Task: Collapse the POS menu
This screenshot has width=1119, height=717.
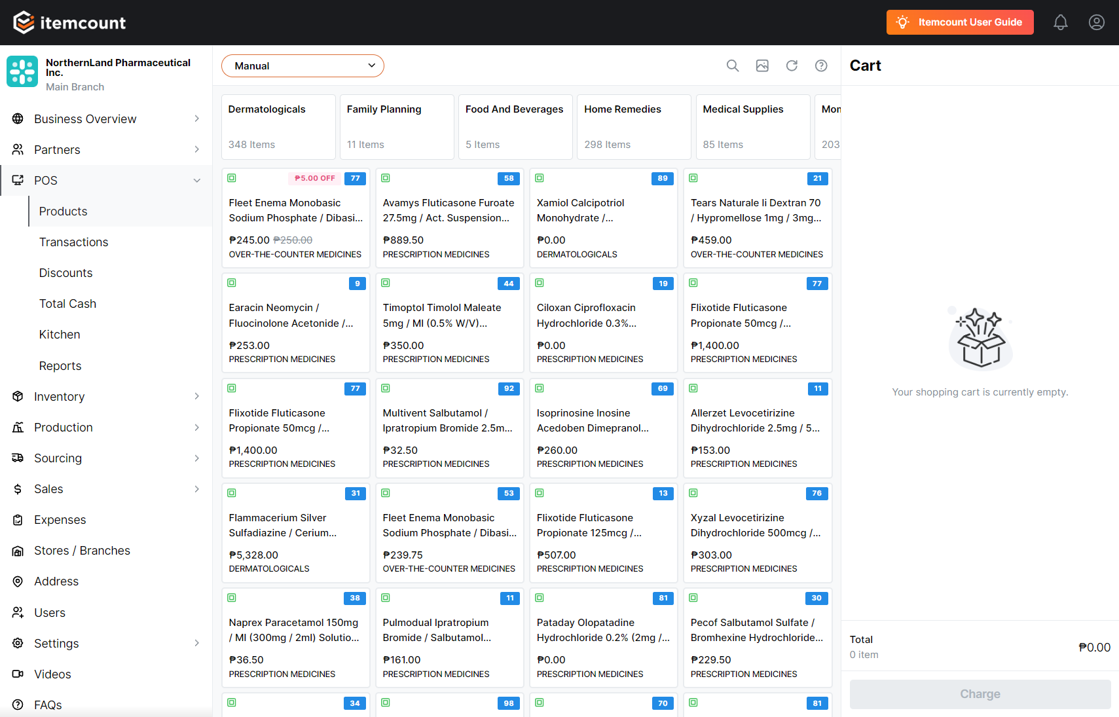Action: click(x=106, y=181)
